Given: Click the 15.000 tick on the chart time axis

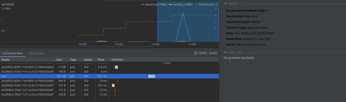Looking at the screenshot, I should click(192, 44).
